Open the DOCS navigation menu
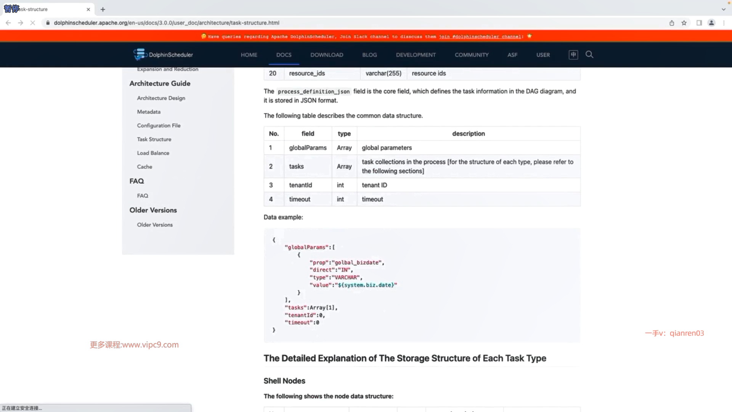This screenshot has height=412, width=732. coord(284,55)
